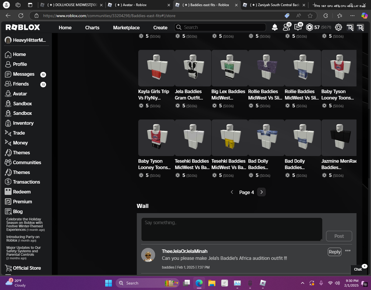The width and height of the screenshot is (371, 290).
Task: Open the weather widget showing 20°F
Action: tap(16, 283)
